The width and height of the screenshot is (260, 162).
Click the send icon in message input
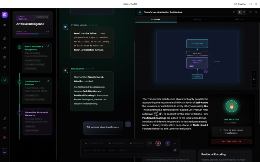tap(175, 150)
